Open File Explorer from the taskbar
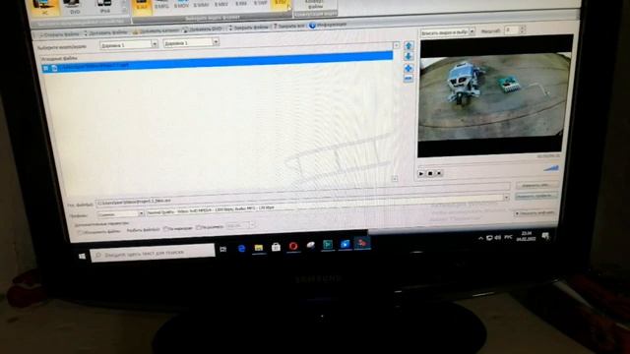Screen dimensions: 630x354 pyautogui.click(x=258, y=248)
